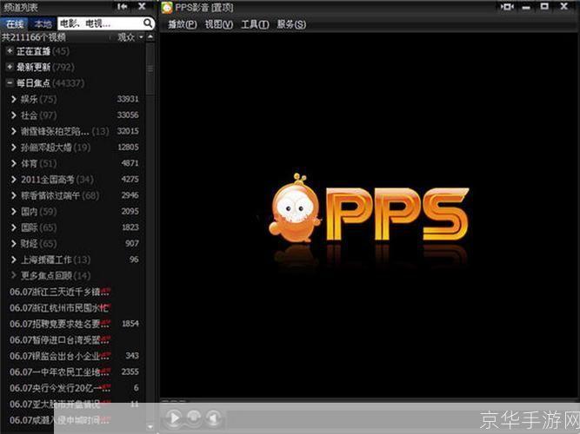Select the 06.07招聘竟要求姓名 video
Image resolution: width=580 pixels, height=434 pixels.
point(60,324)
